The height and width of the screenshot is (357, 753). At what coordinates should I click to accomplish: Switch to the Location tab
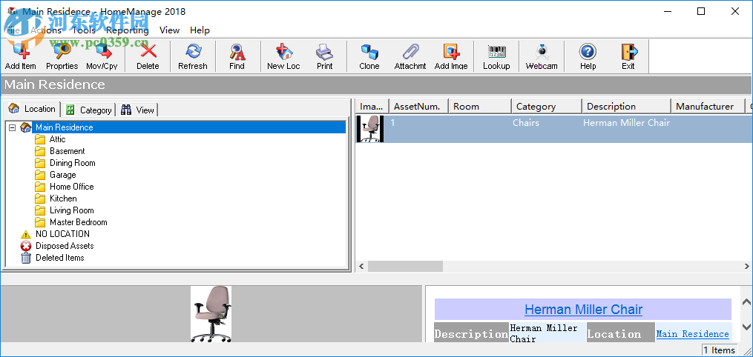[32, 109]
